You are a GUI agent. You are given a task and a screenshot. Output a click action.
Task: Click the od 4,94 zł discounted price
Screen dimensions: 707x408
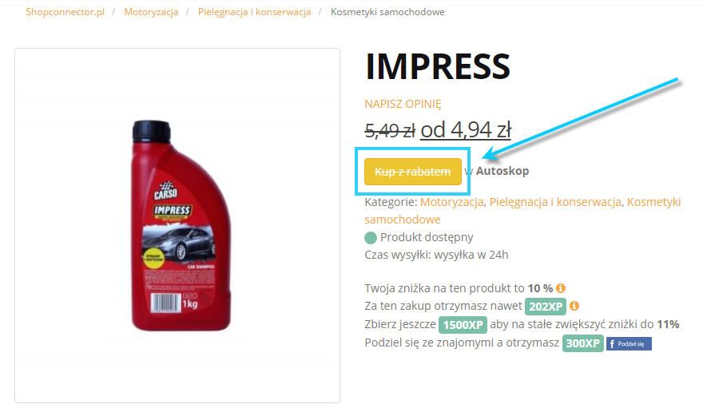coord(465,130)
